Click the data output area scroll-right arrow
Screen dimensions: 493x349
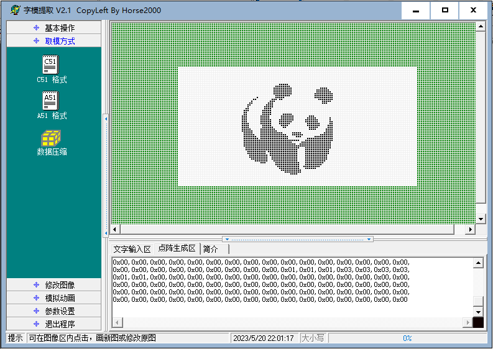coord(468,322)
